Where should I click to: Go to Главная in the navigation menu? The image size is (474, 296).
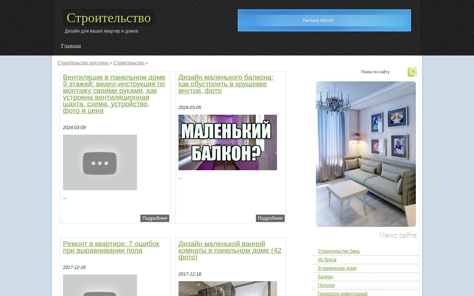[x=71, y=46]
